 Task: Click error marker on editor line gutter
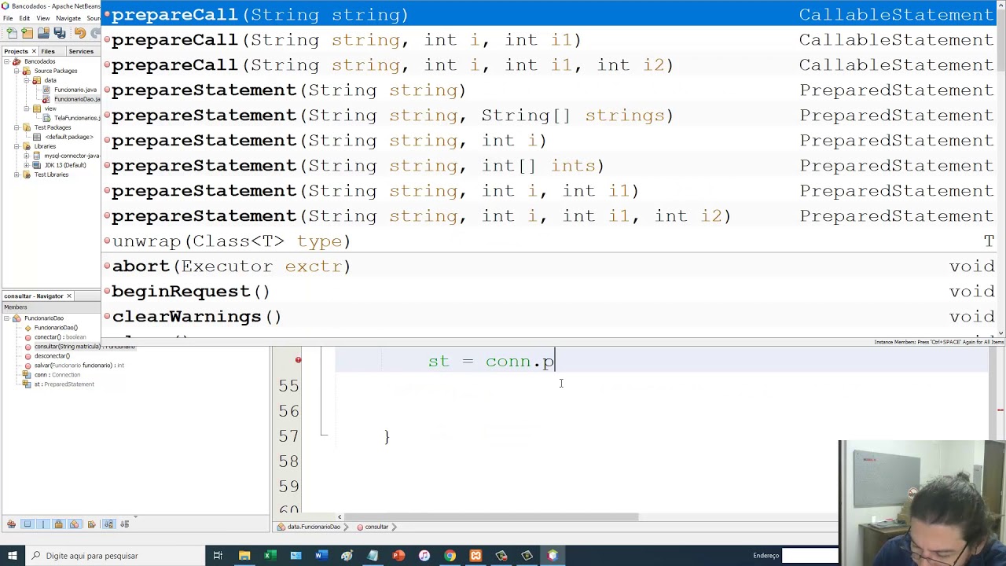[x=298, y=360]
